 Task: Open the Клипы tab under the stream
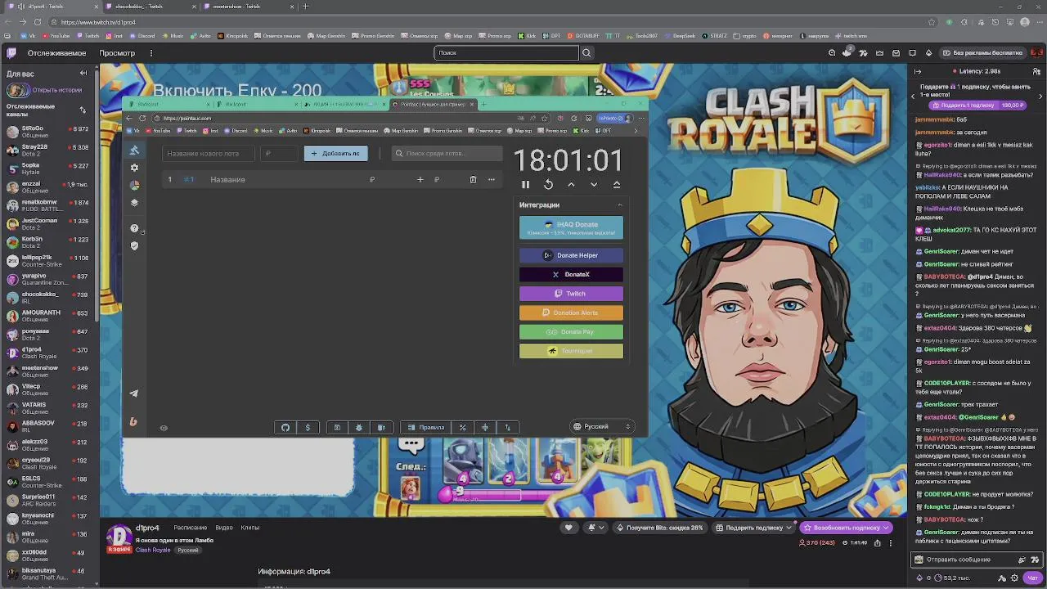[250, 528]
